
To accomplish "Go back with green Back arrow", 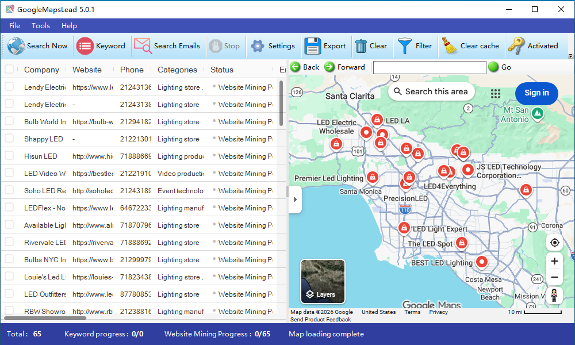I will coord(295,67).
